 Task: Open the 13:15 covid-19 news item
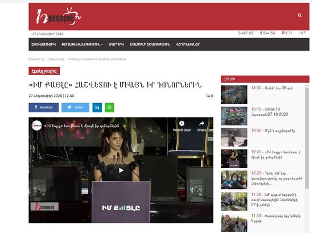click(x=270, y=112)
